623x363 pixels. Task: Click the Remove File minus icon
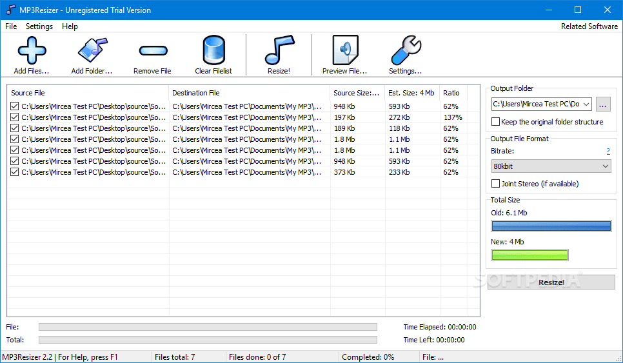(153, 50)
